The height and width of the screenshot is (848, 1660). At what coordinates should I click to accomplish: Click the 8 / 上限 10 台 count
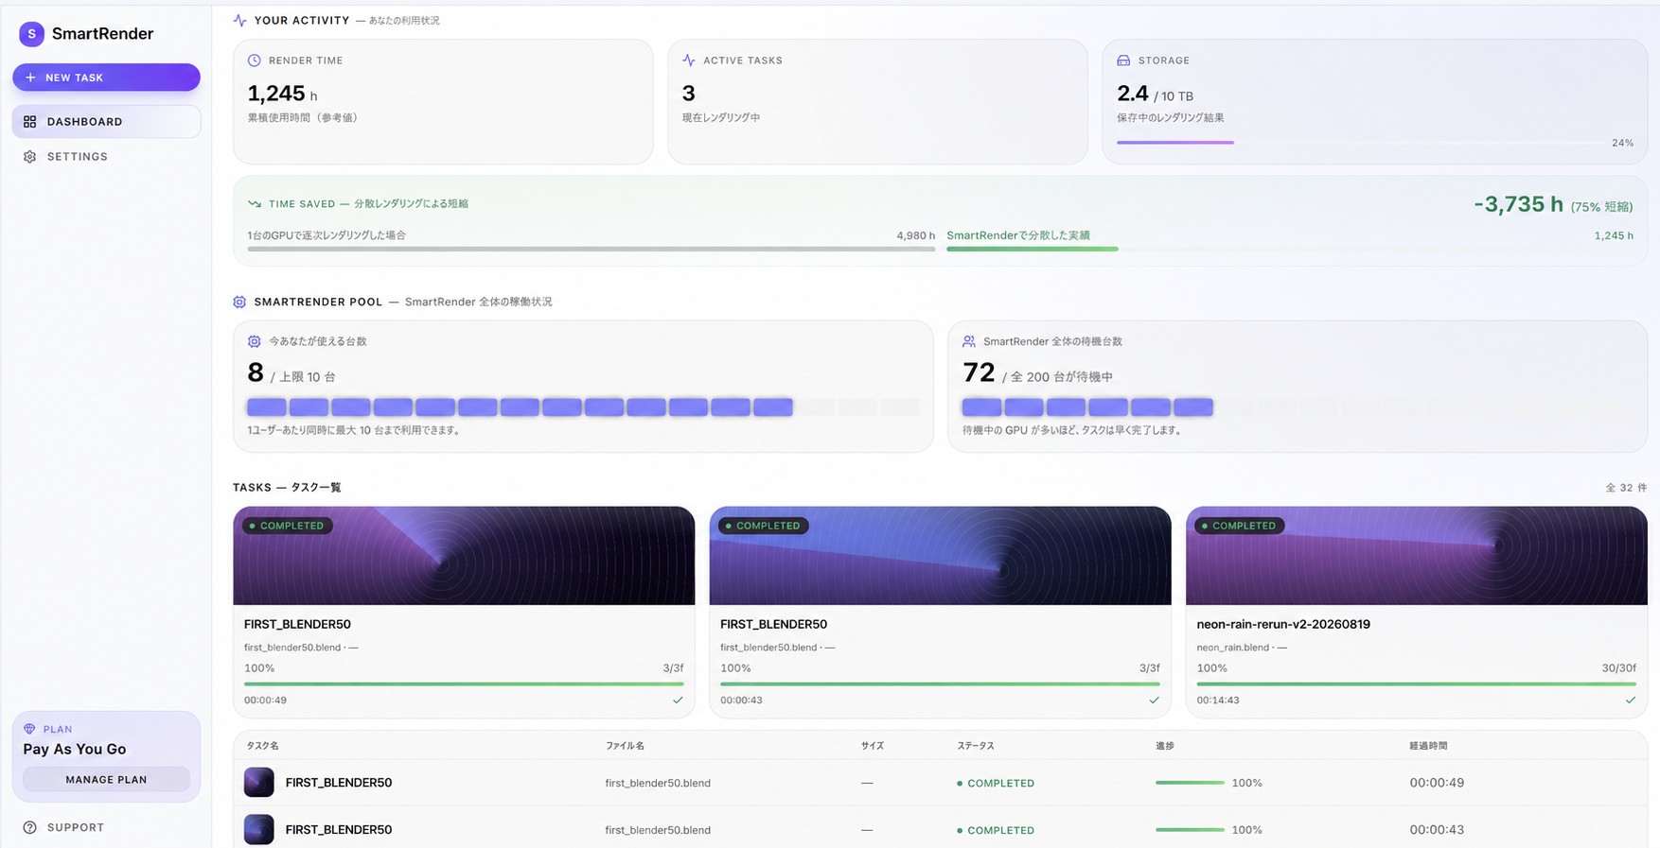(x=291, y=373)
